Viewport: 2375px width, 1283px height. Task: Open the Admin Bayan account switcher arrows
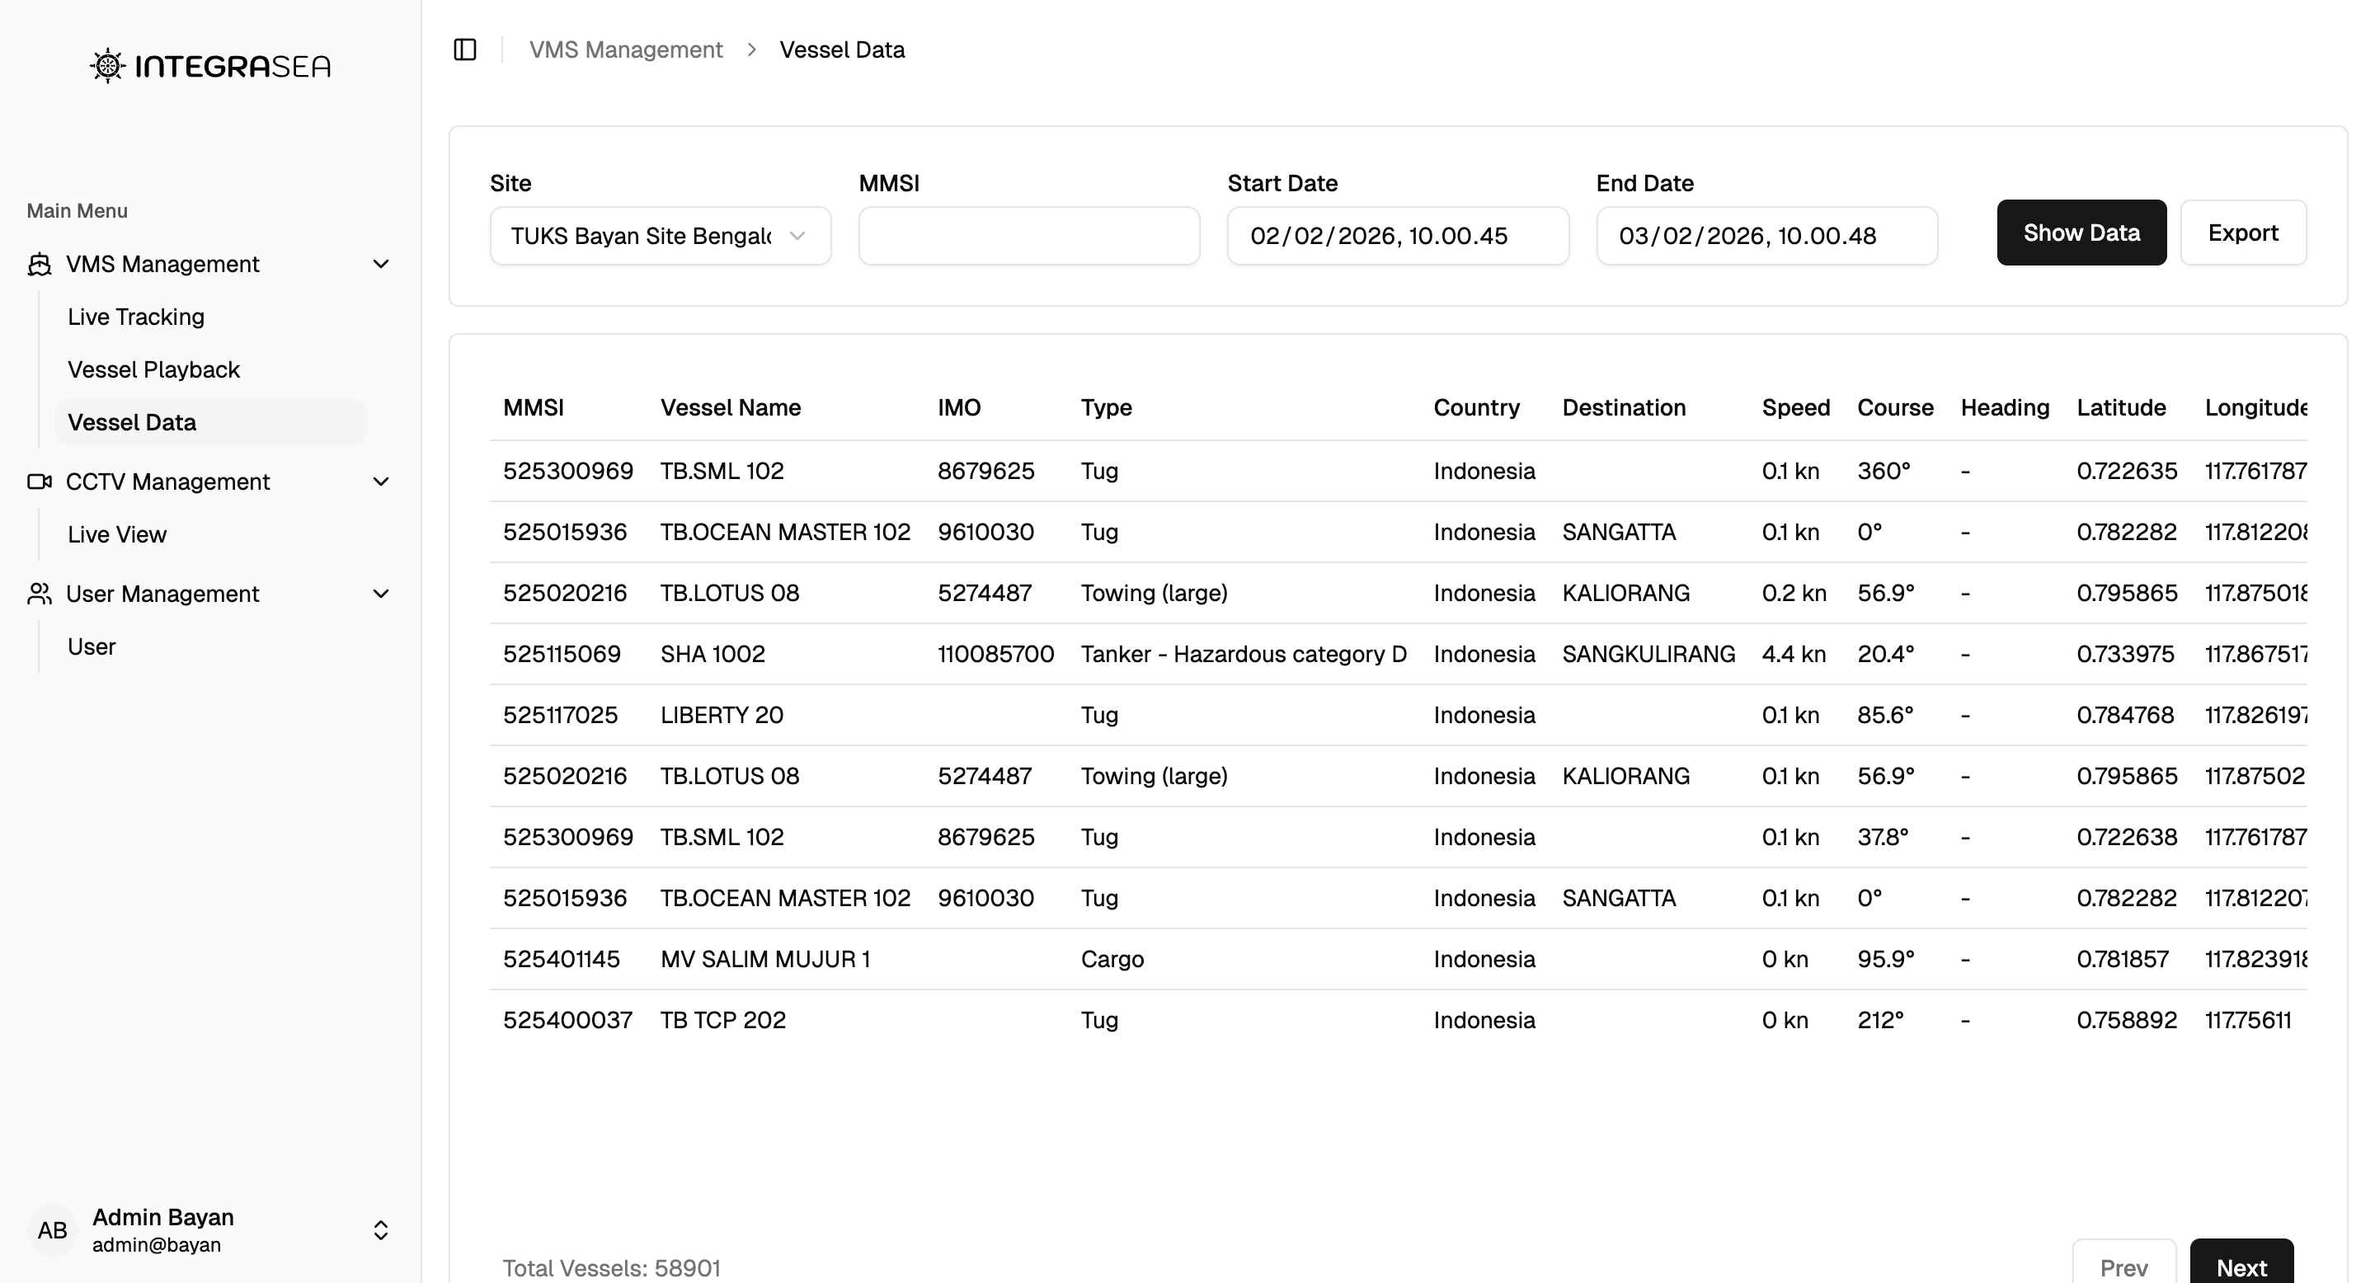pos(381,1229)
